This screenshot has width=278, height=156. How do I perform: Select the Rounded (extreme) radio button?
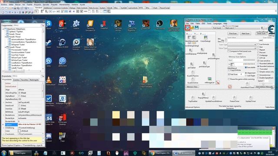click(258, 66)
